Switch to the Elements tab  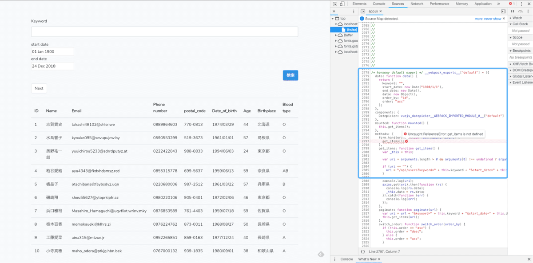[359, 4]
